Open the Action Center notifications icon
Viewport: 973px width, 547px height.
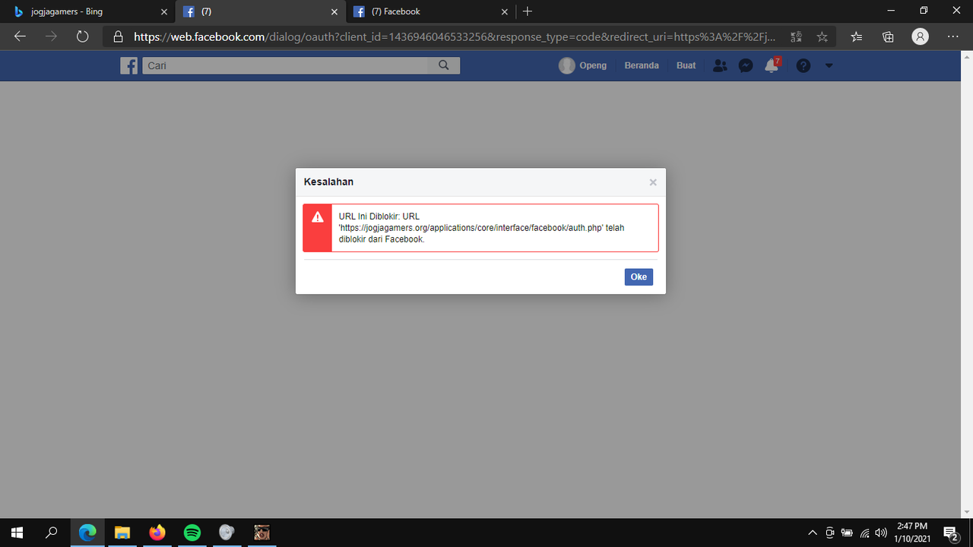pyautogui.click(x=950, y=533)
